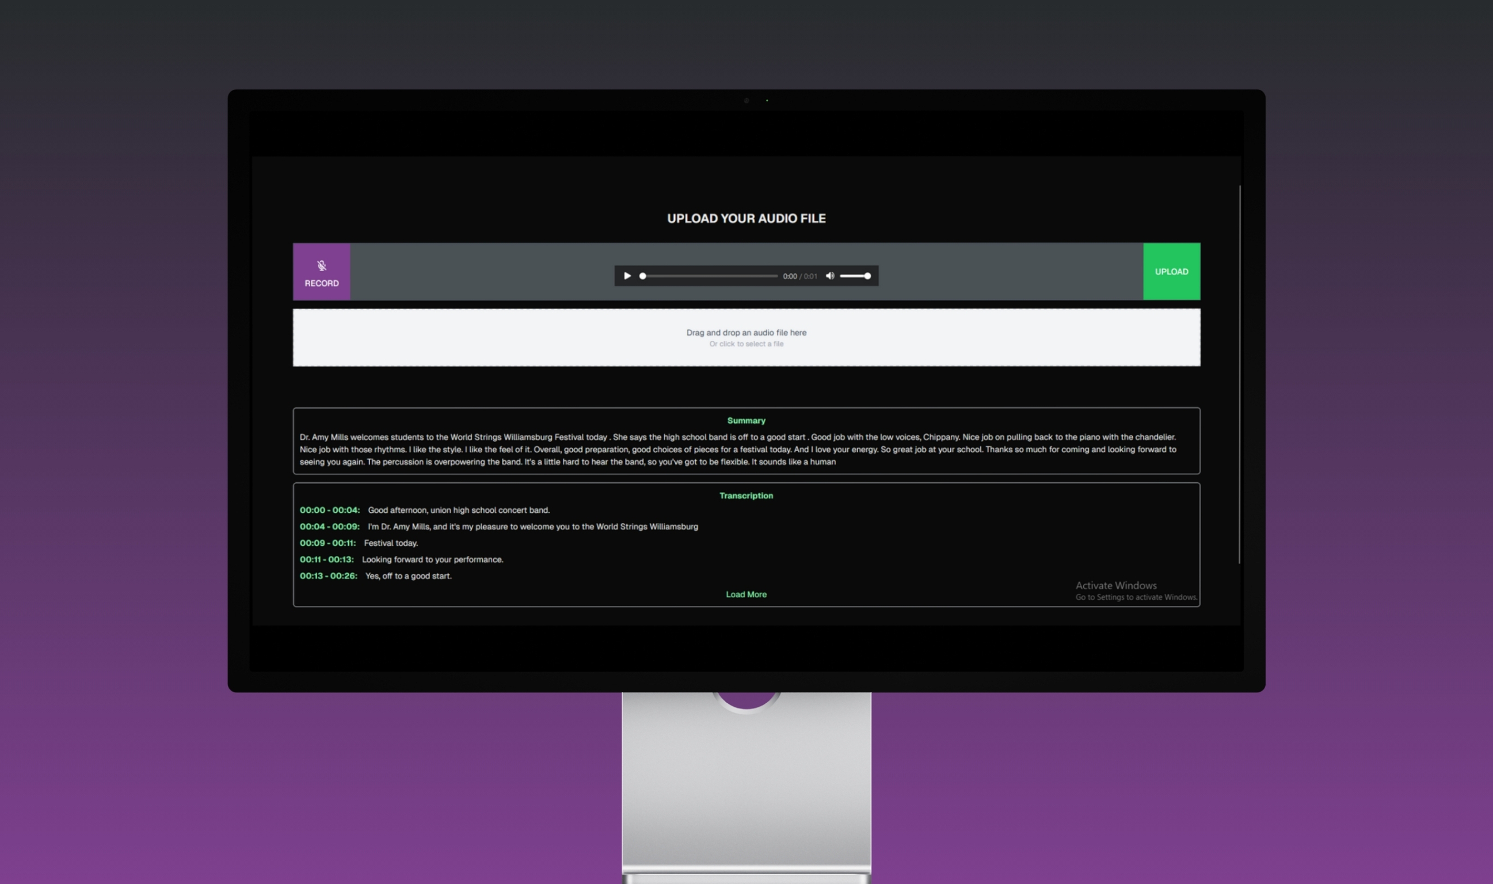
Task: Click the 'Festival today.' transcript line
Action: point(391,543)
